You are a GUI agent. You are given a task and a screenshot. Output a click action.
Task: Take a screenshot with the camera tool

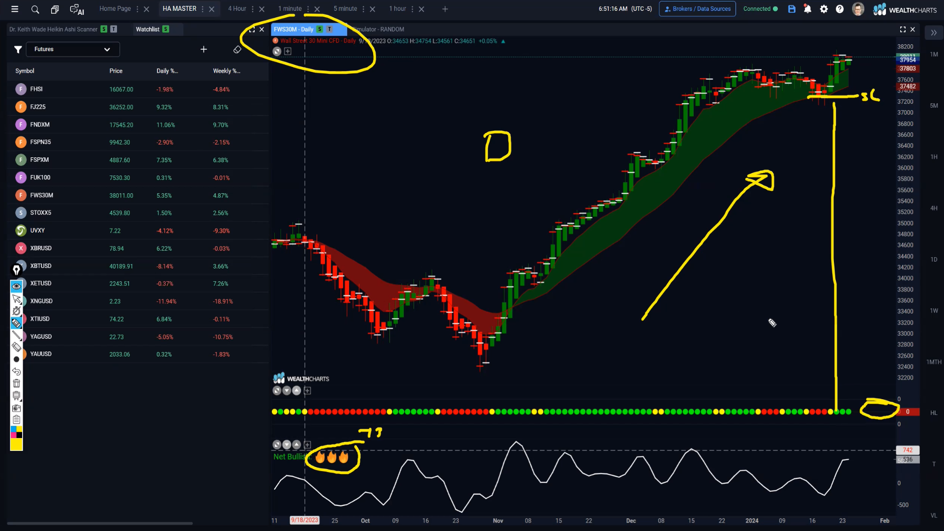pos(16,408)
